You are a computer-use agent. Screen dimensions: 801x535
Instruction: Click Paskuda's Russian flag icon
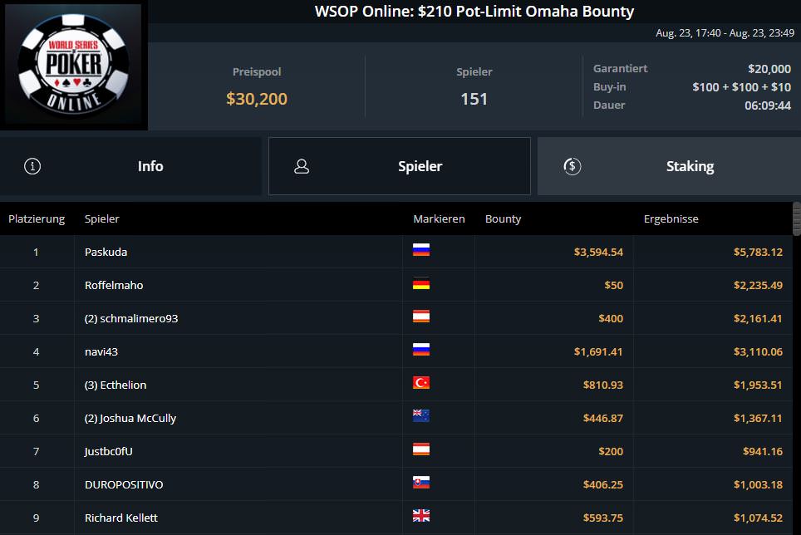click(x=421, y=251)
